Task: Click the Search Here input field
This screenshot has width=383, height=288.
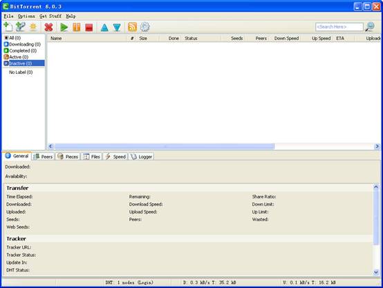Action: [x=339, y=27]
